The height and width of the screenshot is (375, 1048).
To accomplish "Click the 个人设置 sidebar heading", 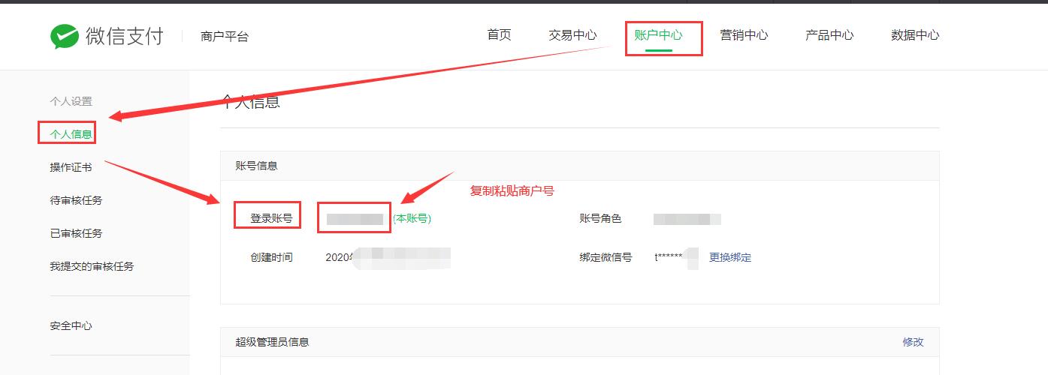I will click(71, 101).
